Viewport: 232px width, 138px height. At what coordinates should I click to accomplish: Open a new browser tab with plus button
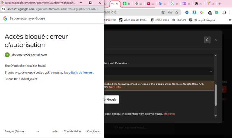(219, 4)
